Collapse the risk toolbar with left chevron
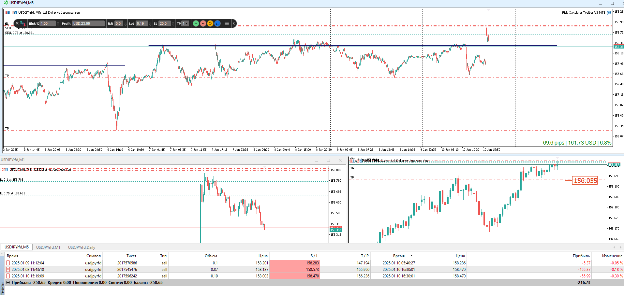This screenshot has width=624, height=295. pos(234,23)
